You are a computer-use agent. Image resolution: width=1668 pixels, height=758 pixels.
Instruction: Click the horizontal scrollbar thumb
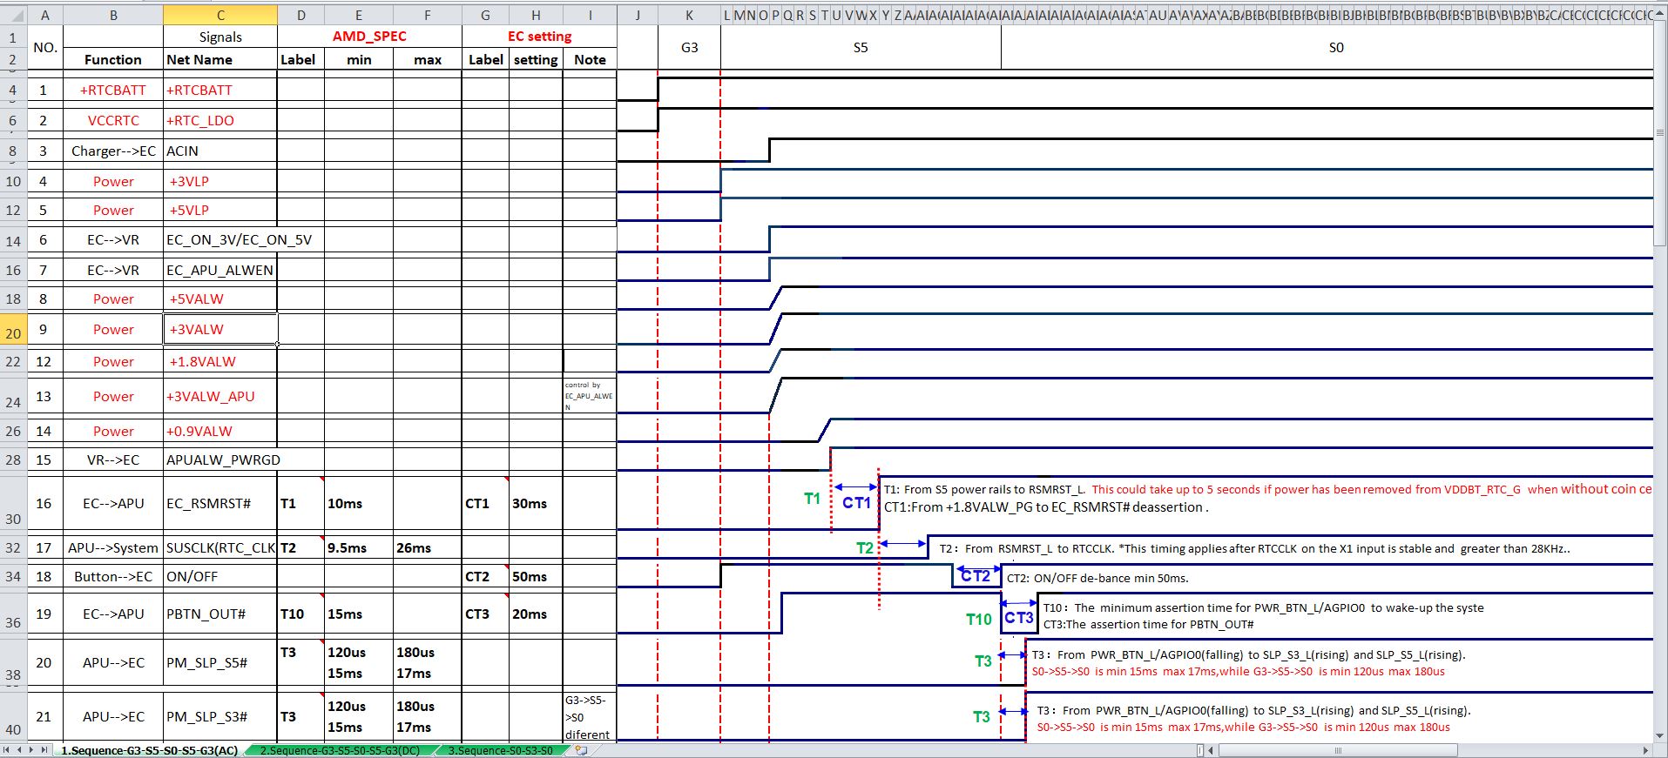click(x=1339, y=750)
